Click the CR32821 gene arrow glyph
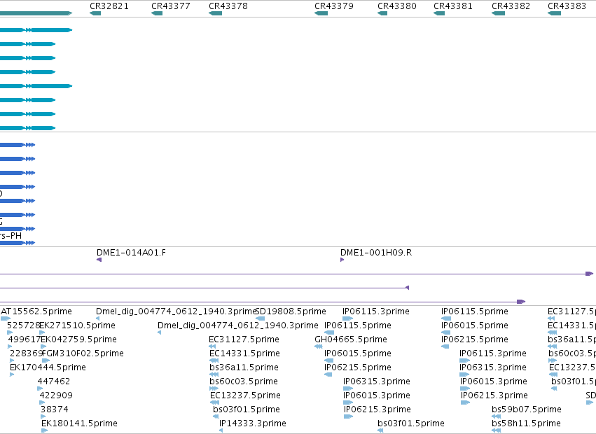Screen dimensions: 596x434 pos(95,13)
